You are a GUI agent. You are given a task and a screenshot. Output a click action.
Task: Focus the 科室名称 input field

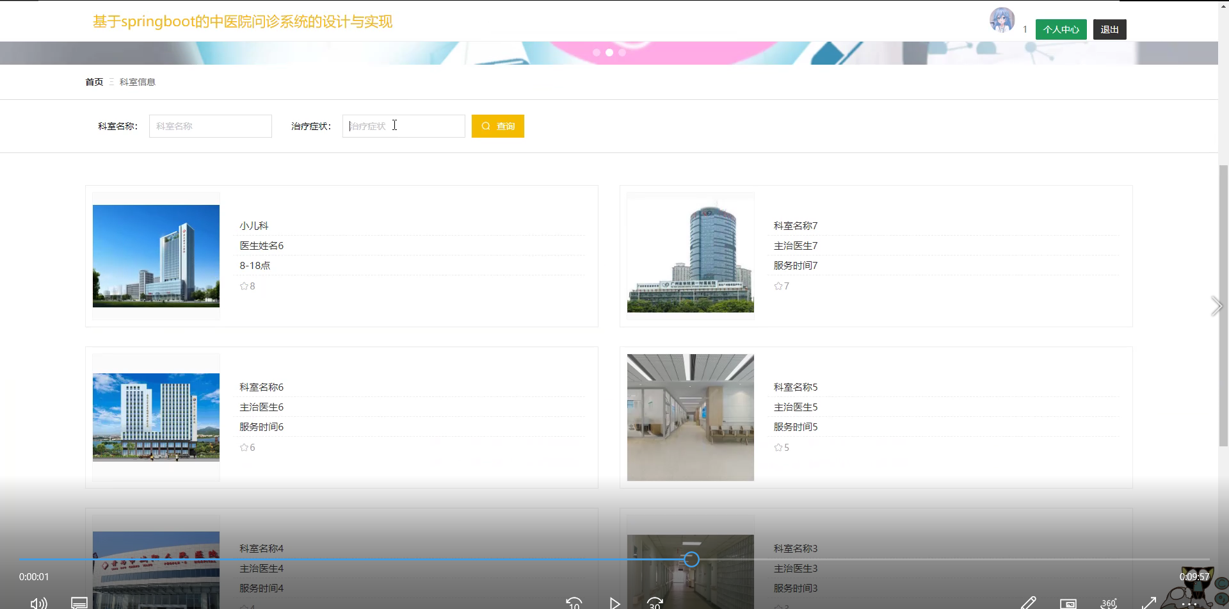coord(210,126)
